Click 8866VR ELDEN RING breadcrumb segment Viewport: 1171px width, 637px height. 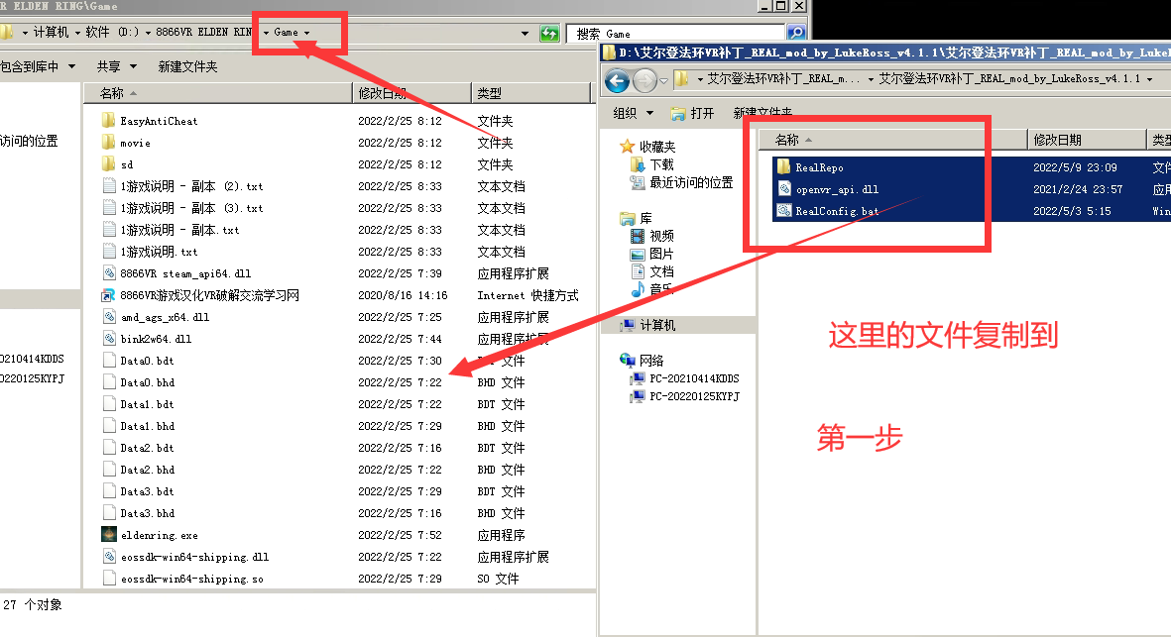204,33
